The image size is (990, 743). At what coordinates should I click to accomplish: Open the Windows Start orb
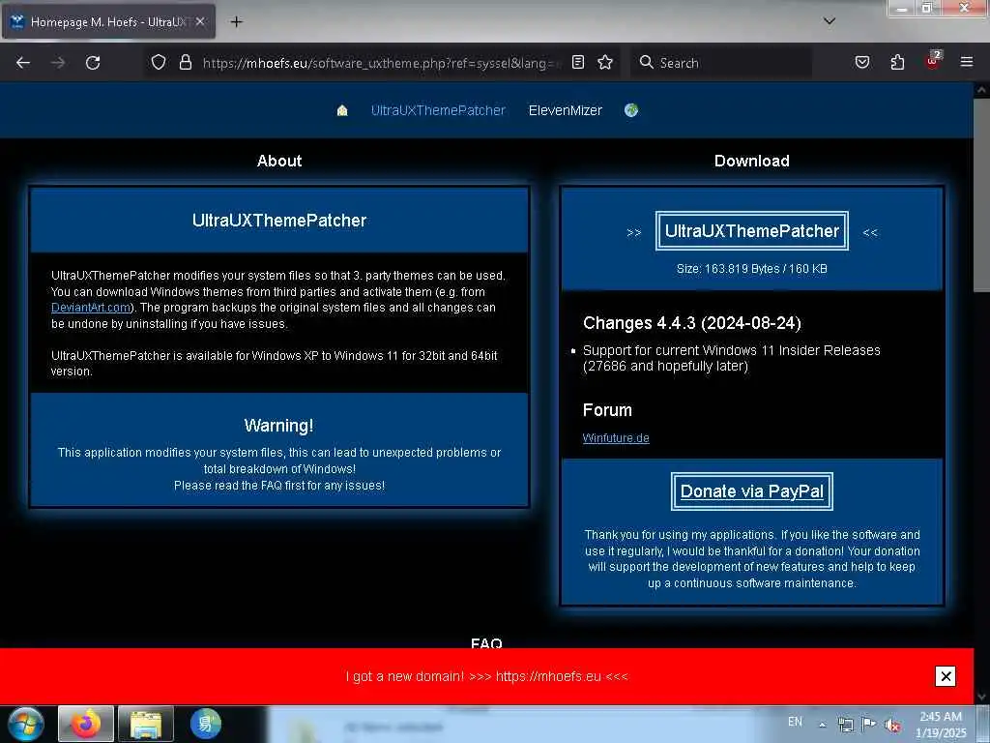(25, 724)
